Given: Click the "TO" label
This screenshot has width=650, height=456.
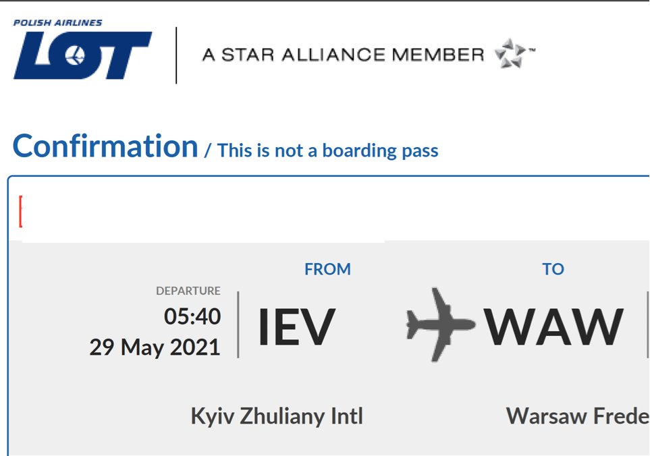Looking at the screenshot, I should 553,269.
